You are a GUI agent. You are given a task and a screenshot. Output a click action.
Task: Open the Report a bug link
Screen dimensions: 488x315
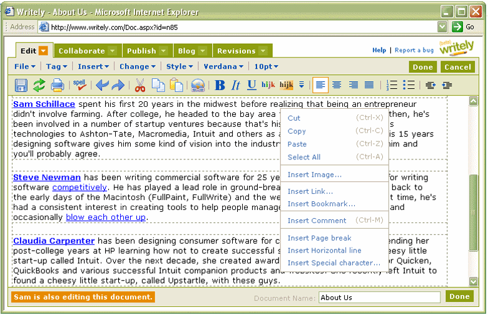(x=414, y=50)
